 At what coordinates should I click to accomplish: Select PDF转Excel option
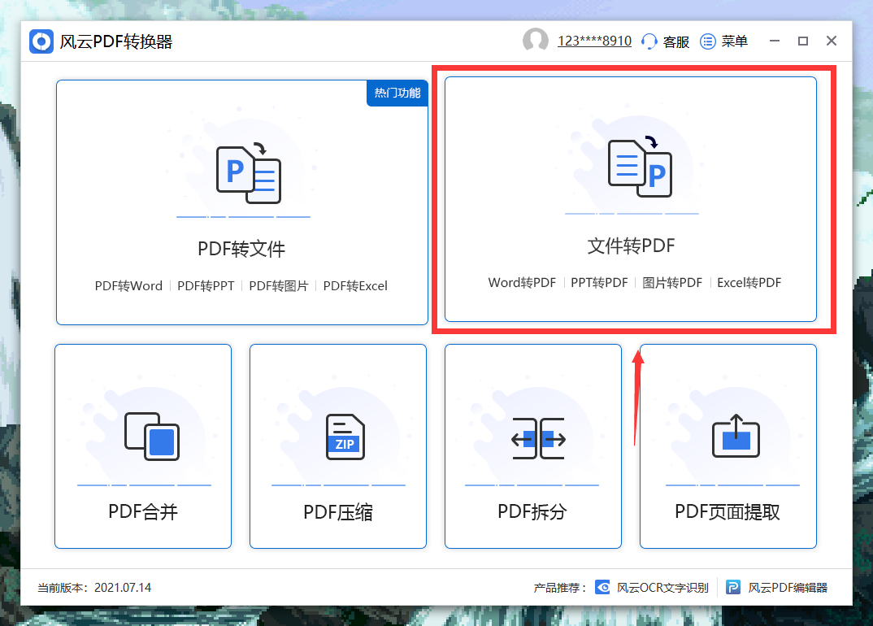[x=355, y=285]
